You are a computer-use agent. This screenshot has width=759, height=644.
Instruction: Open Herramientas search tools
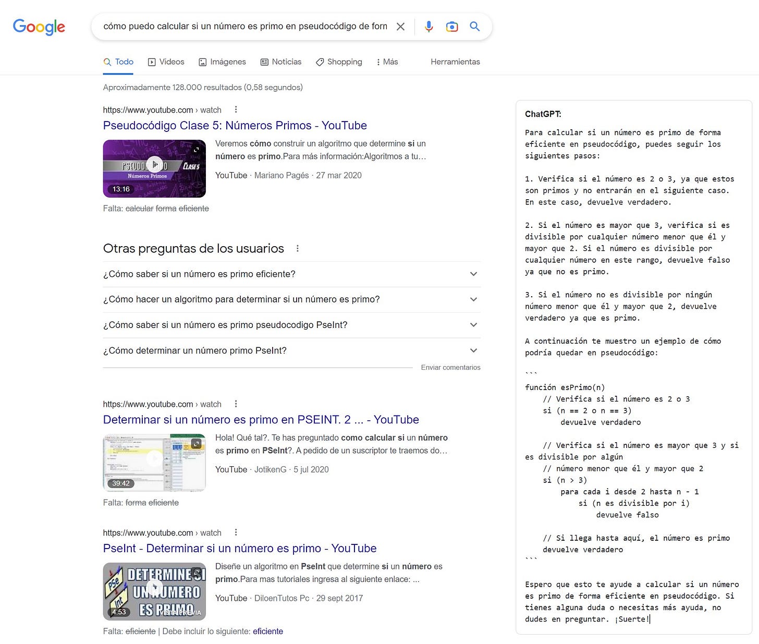pyautogui.click(x=455, y=62)
